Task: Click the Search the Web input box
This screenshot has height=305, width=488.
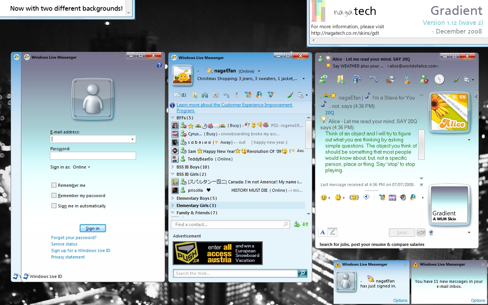Action: coord(235,273)
